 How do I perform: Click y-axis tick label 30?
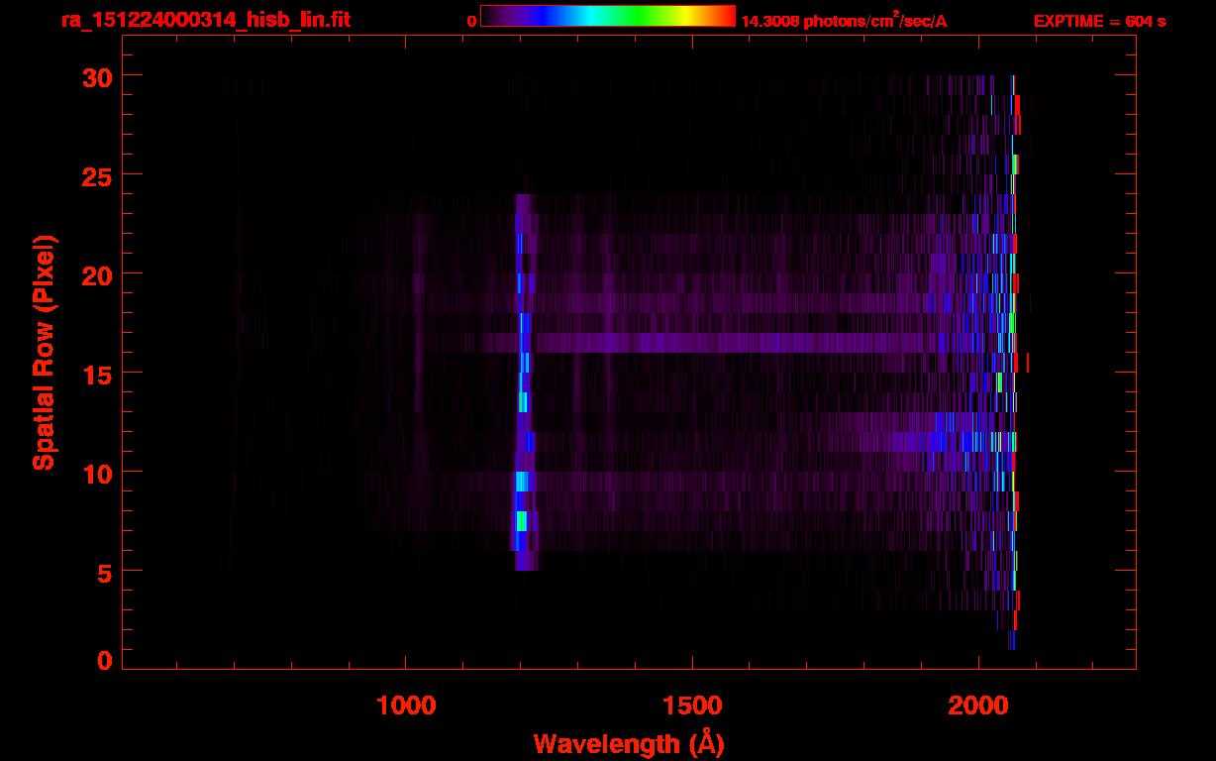tap(96, 76)
